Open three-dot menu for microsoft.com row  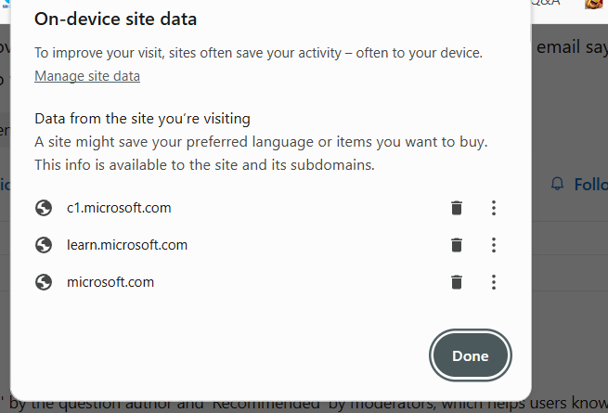tap(494, 282)
